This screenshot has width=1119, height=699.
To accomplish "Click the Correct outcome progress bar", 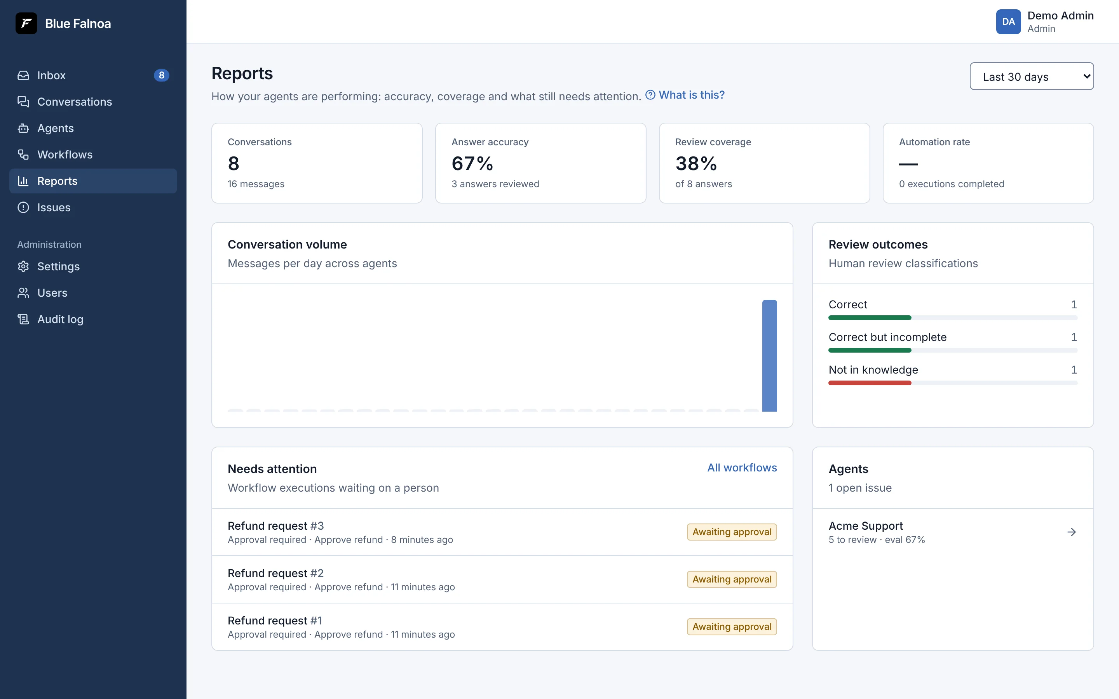I will 953,318.
